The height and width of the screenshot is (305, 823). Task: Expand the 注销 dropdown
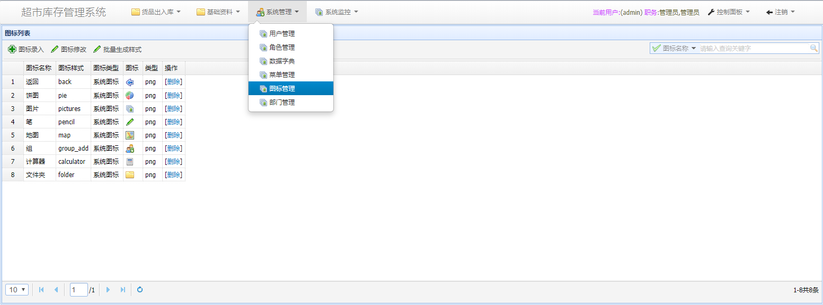point(781,12)
